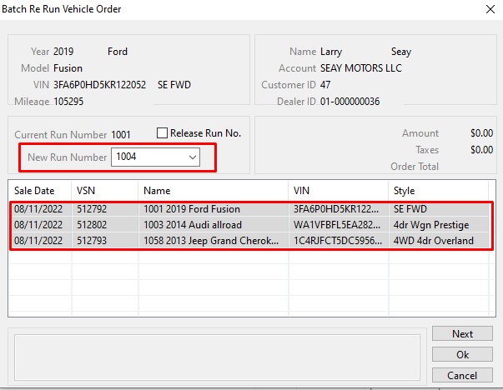The image size is (503, 390).
Task: Click the 4WD 4dr Overland style cell
Action: (x=433, y=241)
